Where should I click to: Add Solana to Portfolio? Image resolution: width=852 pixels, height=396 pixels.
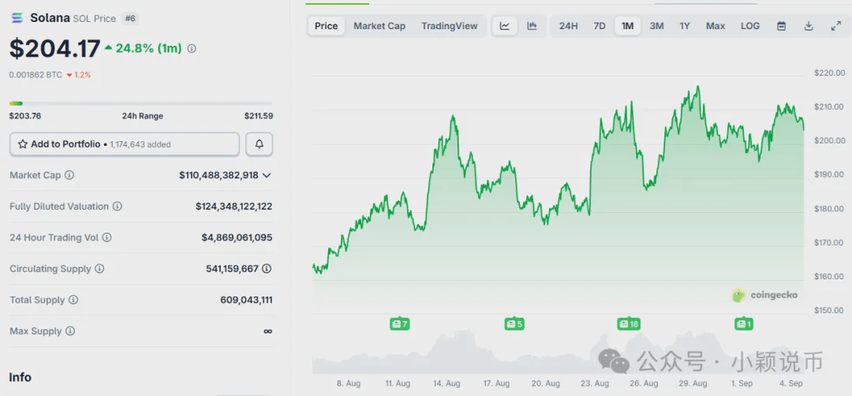(x=125, y=144)
